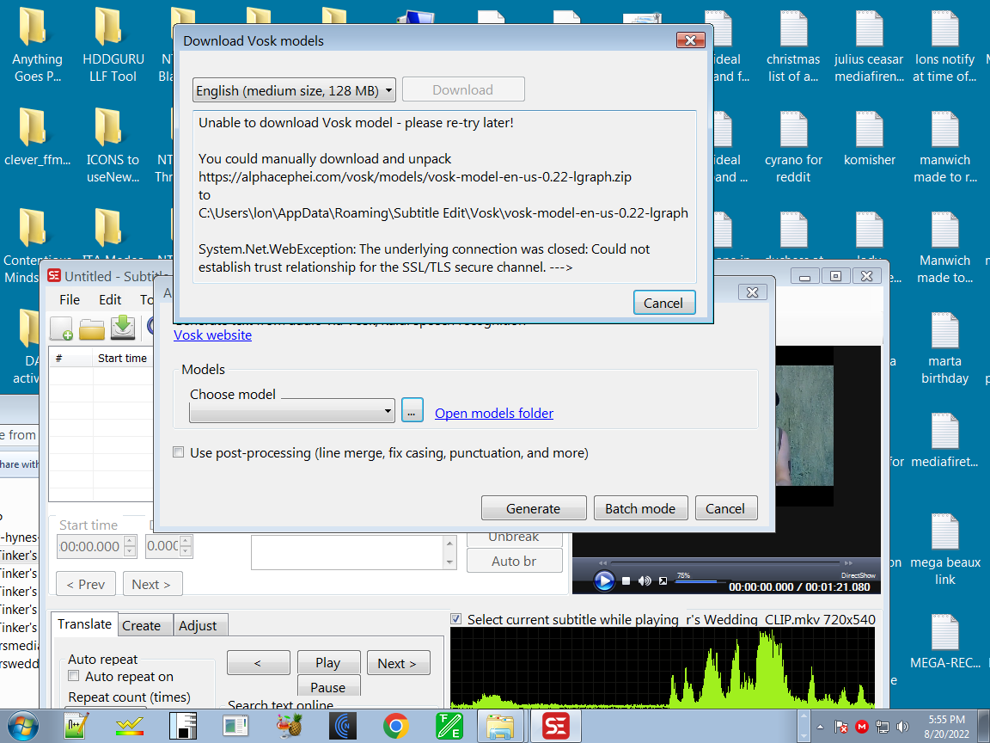Click the Action Center flag tray icon

click(x=841, y=727)
